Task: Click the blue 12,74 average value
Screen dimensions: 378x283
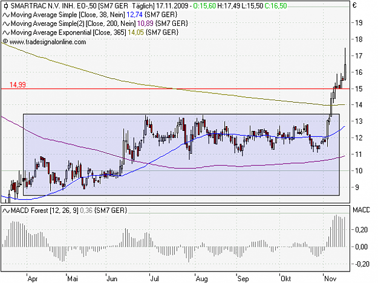Action: pos(134,15)
